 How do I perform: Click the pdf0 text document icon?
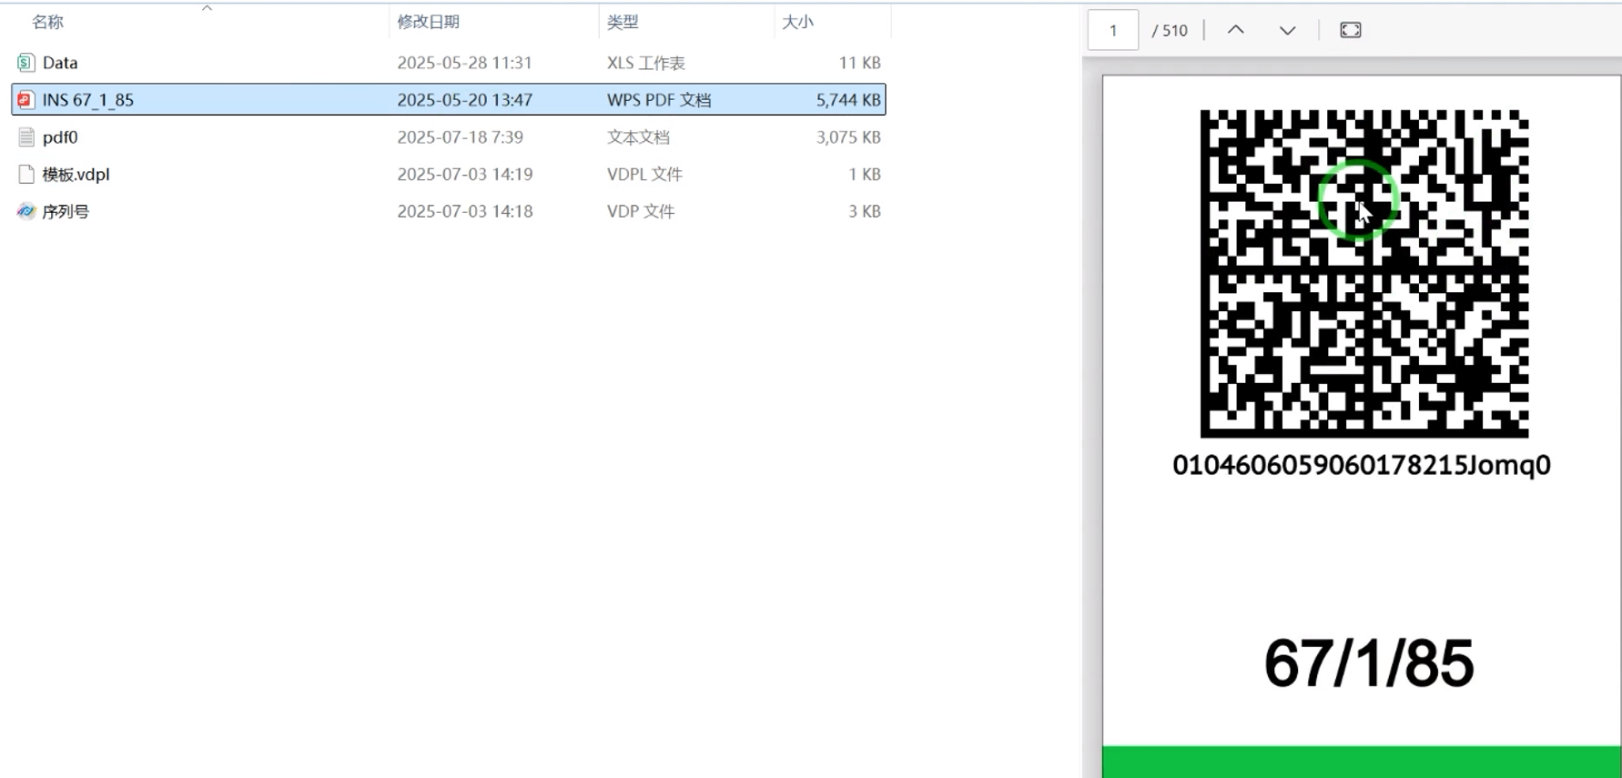pyautogui.click(x=25, y=137)
